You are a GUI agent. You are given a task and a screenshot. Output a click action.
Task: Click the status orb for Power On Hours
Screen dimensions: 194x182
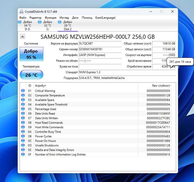(x=23, y=141)
